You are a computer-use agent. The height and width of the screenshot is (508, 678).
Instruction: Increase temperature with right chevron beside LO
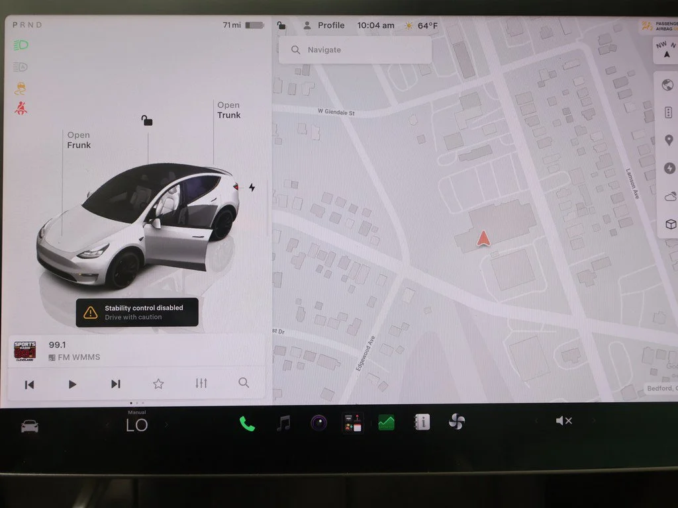166,425
